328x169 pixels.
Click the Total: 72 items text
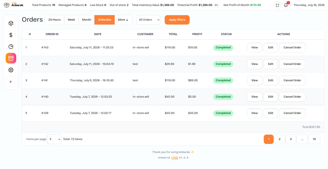[73, 139]
